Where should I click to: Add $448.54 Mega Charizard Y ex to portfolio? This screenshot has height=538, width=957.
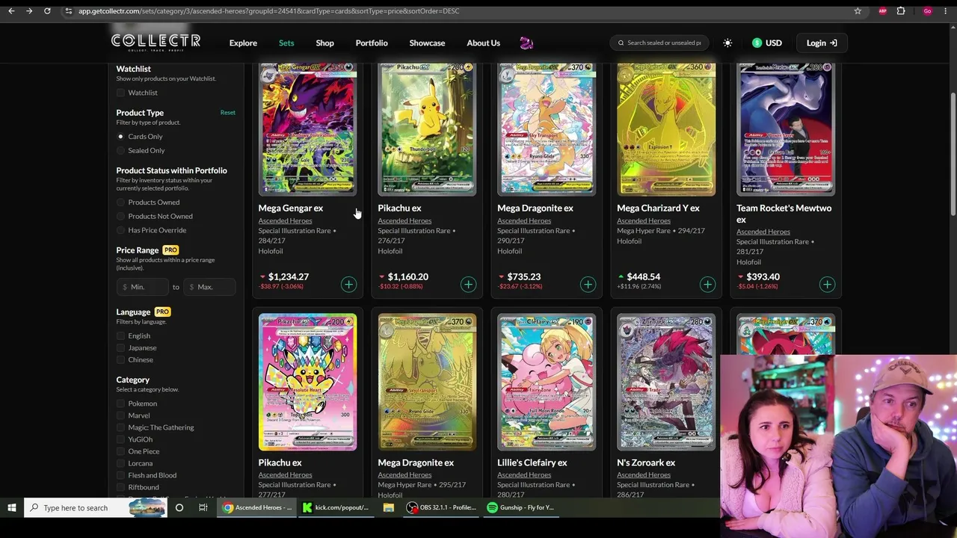coord(707,284)
